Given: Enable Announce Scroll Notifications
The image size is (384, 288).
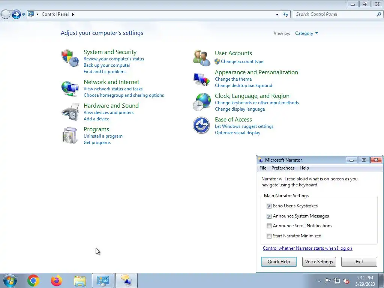Looking at the screenshot, I should 269,226.
